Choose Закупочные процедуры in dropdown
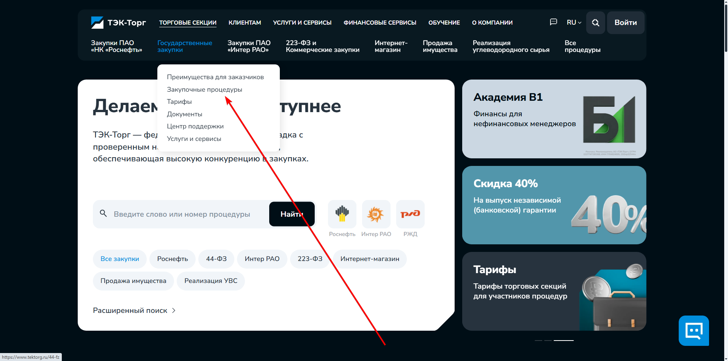 [204, 89]
